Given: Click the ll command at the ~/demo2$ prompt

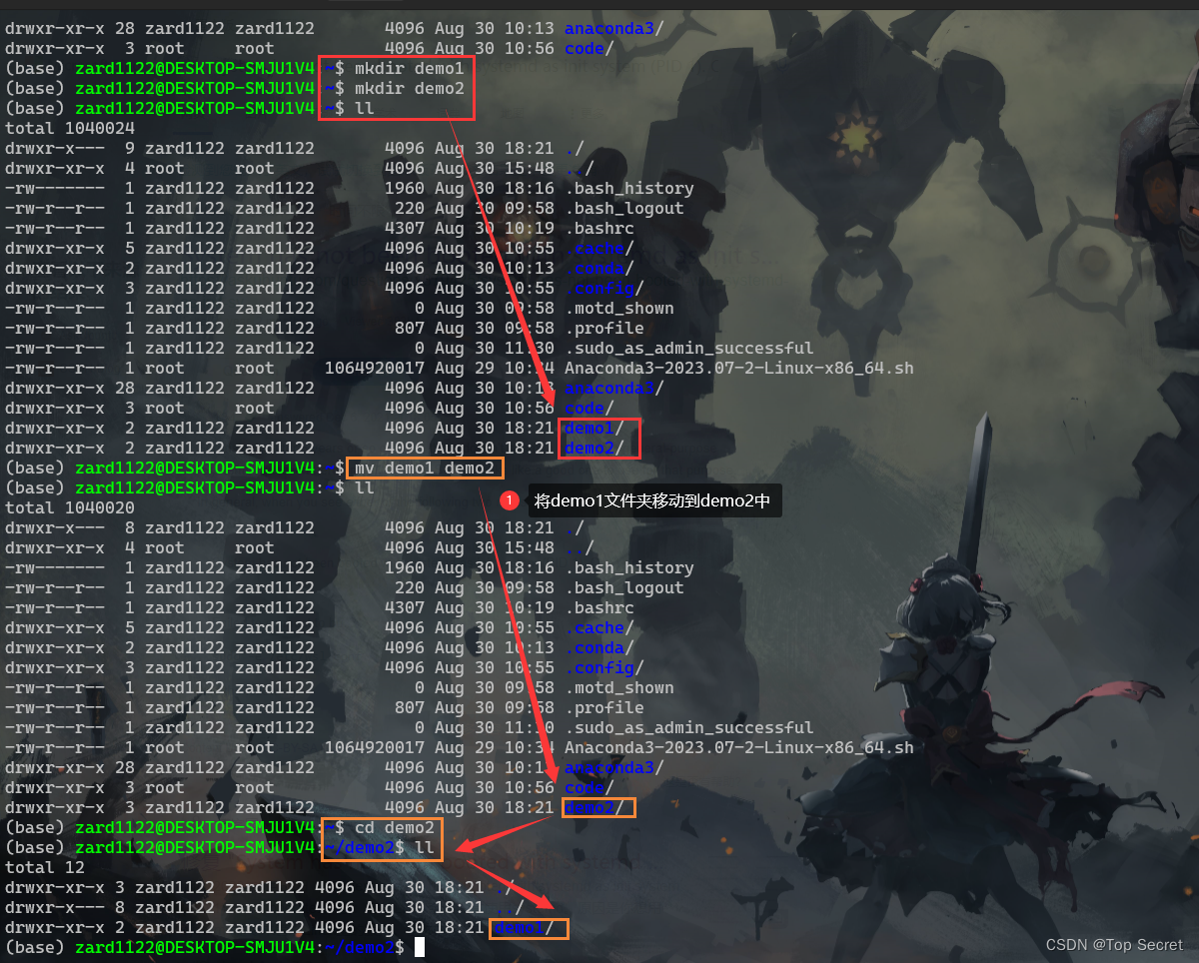Looking at the screenshot, I should tap(425, 847).
